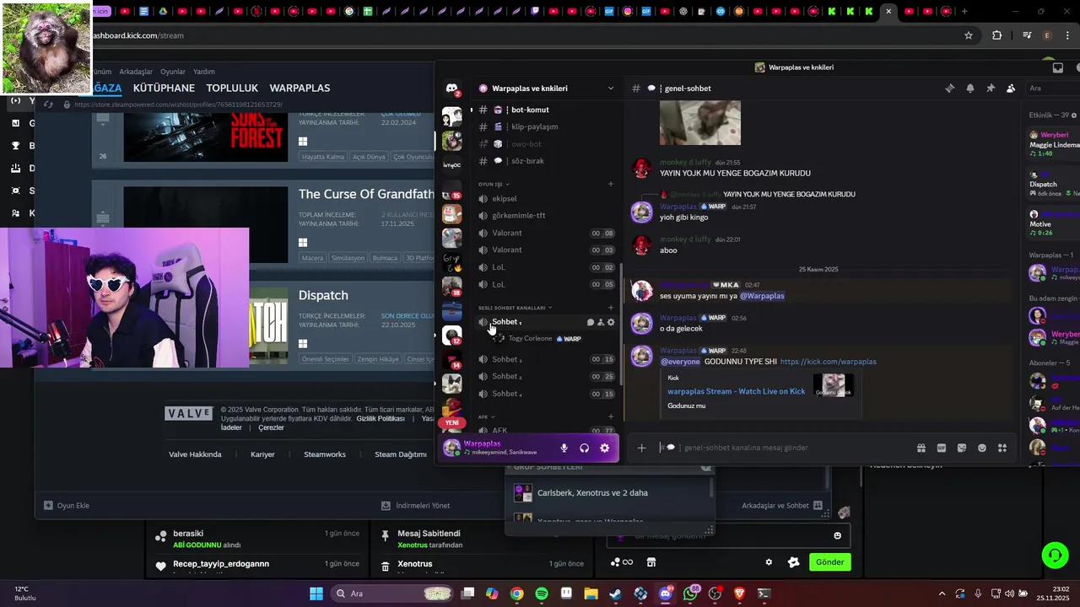Image resolution: width=1080 pixels, height=607 pixels.
Task: Open Yardım menu in Steam
Action: 204,72
